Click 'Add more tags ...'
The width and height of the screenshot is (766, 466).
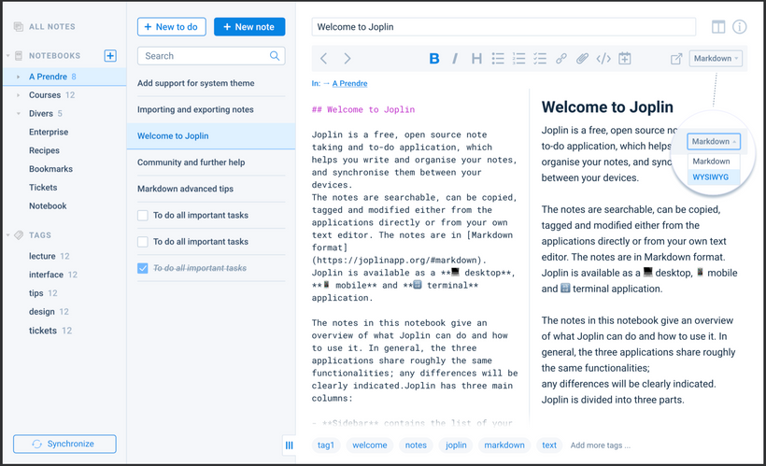[601, 445]
